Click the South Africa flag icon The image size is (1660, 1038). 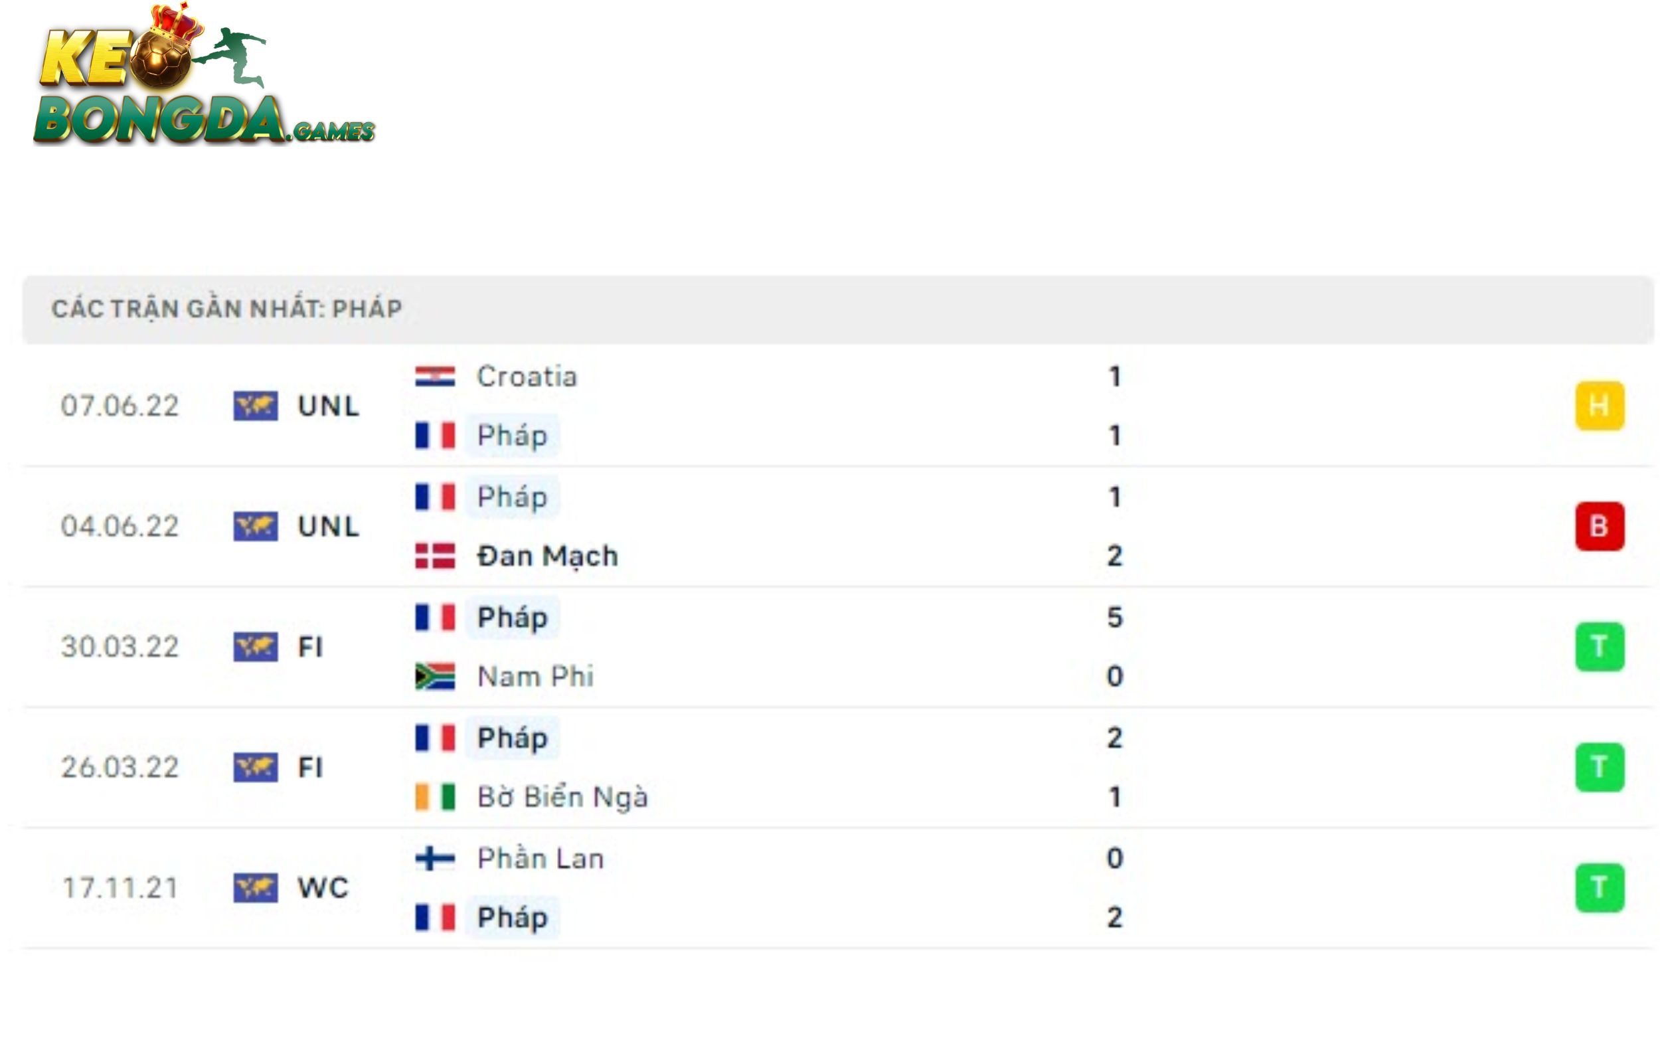point(434,676)
